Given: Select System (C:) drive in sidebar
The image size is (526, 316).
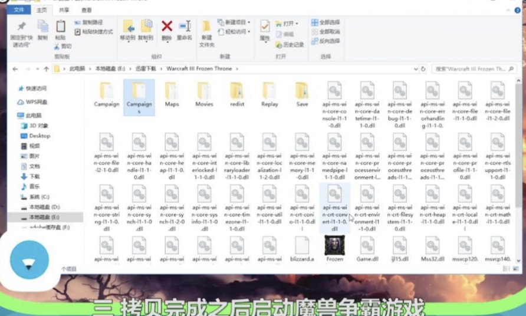Looking at the screenshot, I should tap(35, 197).
